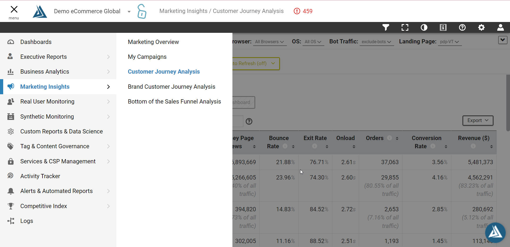
Task: Click the help icon beside the search field
Action: pyautogui.click(x=249, y=121)
